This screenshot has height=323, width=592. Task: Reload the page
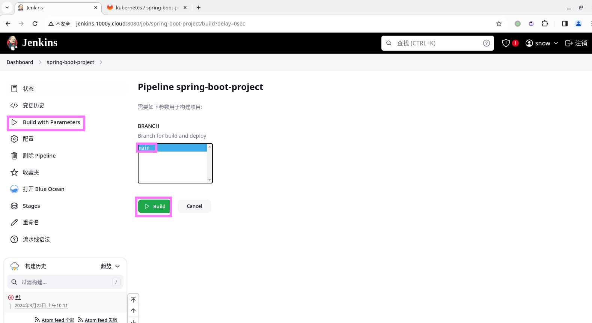pyautogui.click(x=35, y=24)
